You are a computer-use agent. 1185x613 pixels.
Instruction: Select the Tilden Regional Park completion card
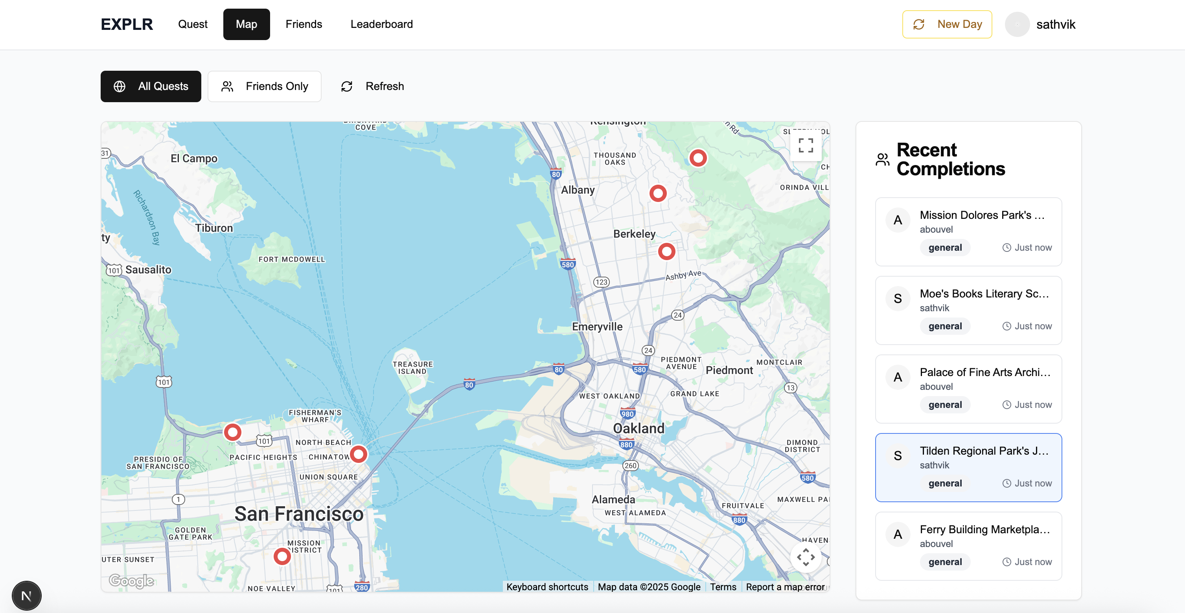pyautogui.click(x=968, y=467)
